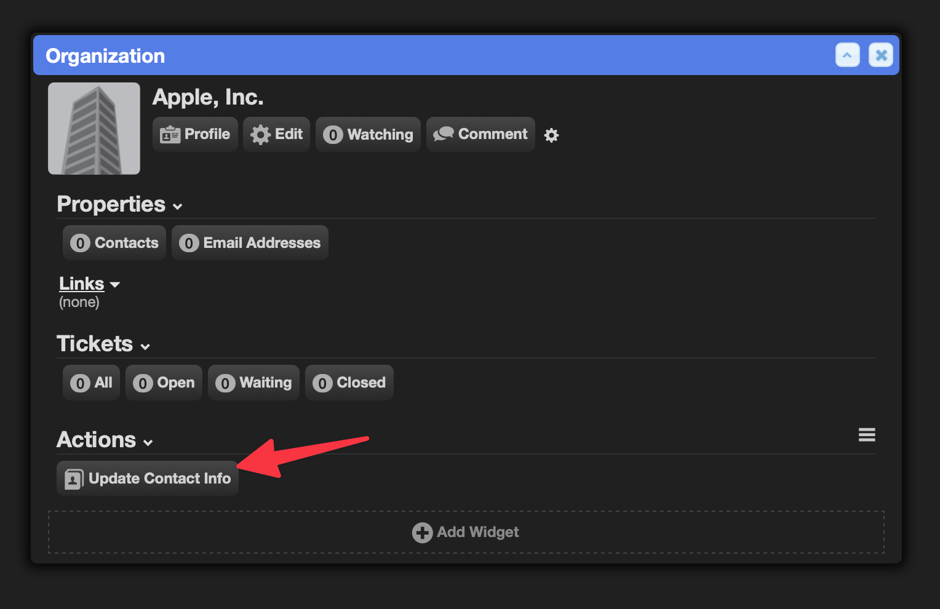Open the Profile button for Apple, Inc.
This screenshot has width=940, height=609.
(195, 134)
